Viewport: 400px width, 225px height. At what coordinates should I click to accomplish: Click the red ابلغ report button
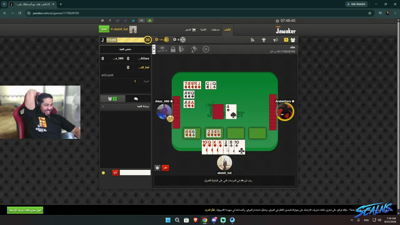[115, 172]
